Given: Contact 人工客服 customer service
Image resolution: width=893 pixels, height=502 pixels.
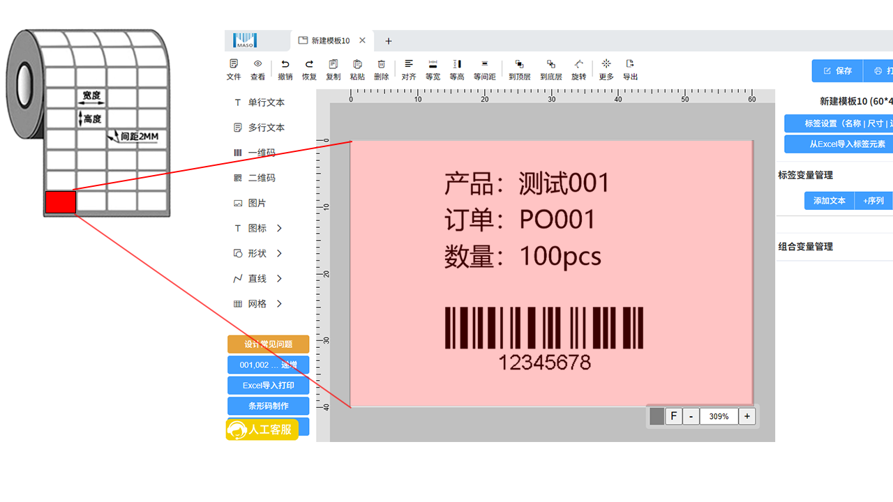Looking at the screenshot, I should tap(262, 429).
